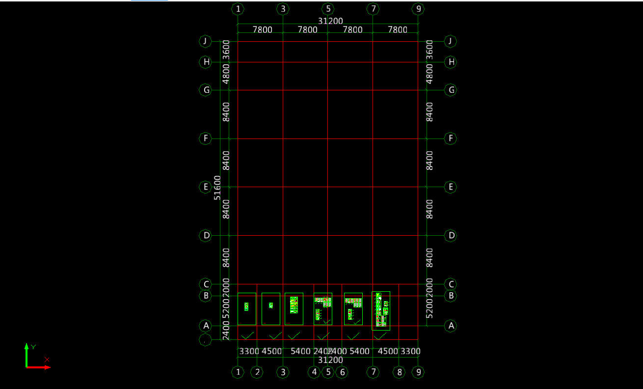
Task: Open drawing frame overlapping axis 7
Action: (381, 310)
